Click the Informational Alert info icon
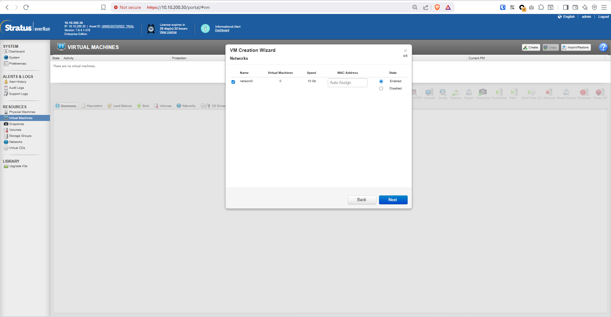611x317 pixels. pyautogui.click(x=205, y=29)
